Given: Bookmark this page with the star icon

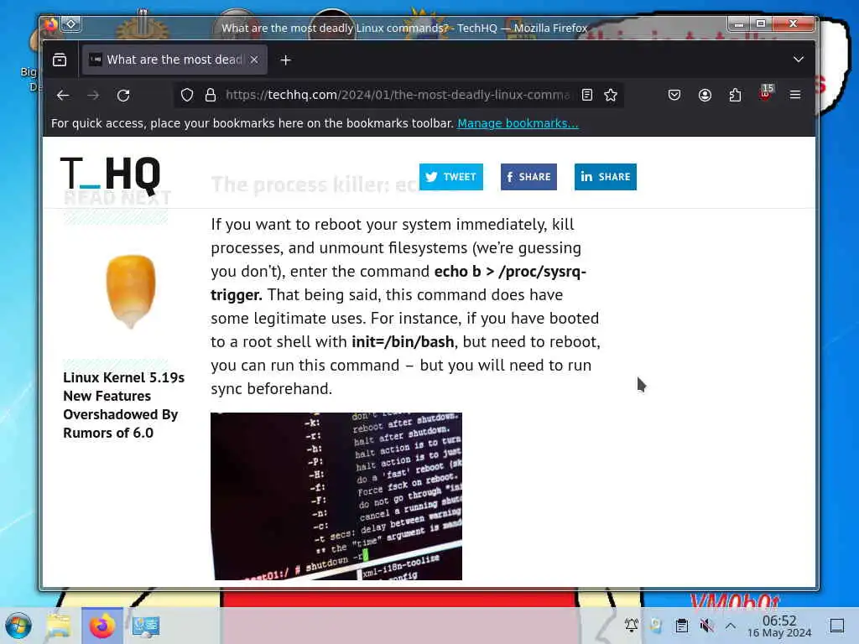Looking at the screenshot, I should 611,96.
